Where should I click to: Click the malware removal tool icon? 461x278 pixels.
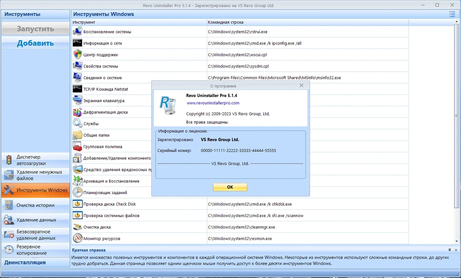pos(78,169)
